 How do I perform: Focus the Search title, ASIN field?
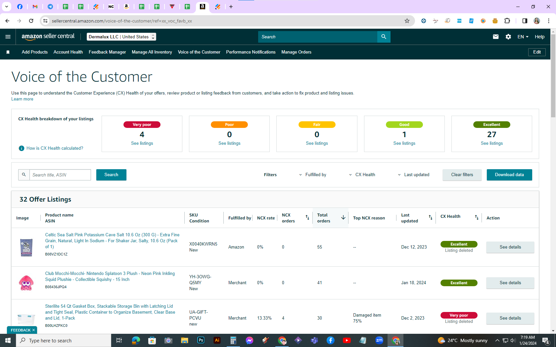click(60, 175)
